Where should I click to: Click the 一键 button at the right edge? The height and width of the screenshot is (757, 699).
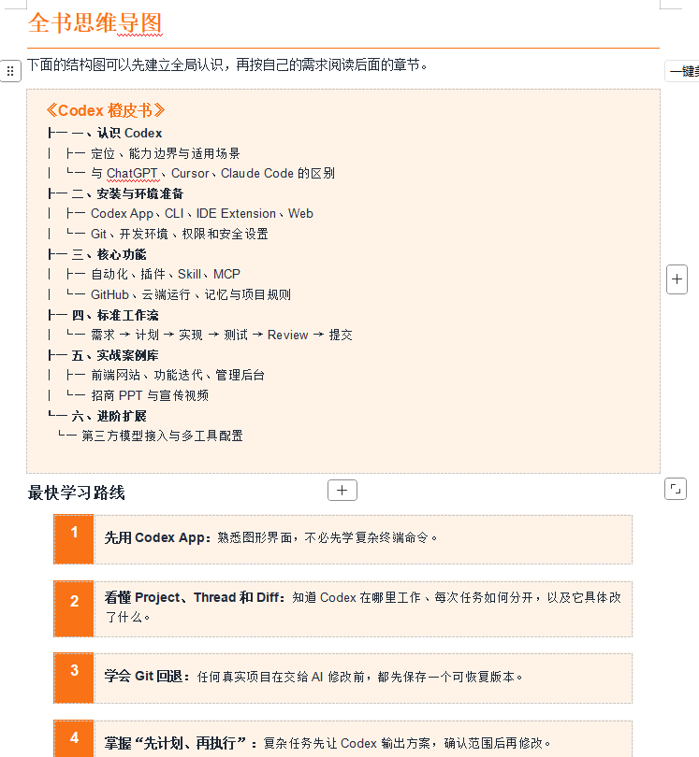pos(682,71)
